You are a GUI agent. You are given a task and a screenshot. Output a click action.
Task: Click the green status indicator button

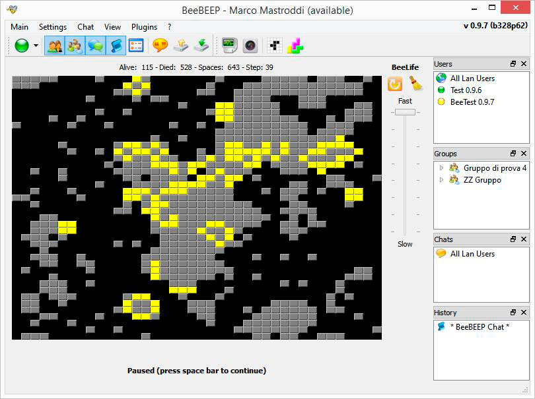[22, 46]
